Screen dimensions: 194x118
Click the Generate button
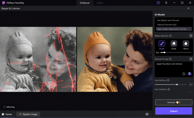(174, 102)
